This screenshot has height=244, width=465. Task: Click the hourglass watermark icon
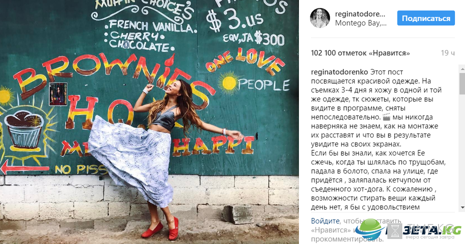[394, 230]
